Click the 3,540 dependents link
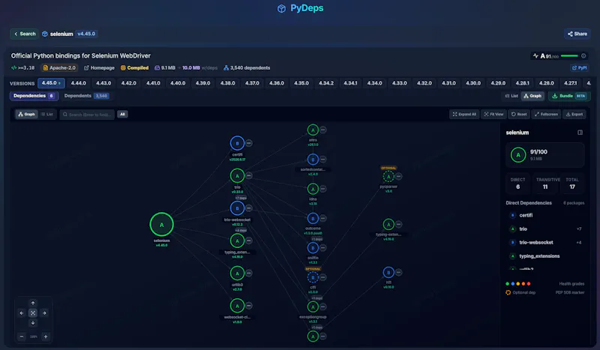This screenshot has height=350, width=600. pyautogui.click(x=247, y=67)
